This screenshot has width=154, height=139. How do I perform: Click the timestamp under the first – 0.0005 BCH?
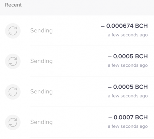128,65
